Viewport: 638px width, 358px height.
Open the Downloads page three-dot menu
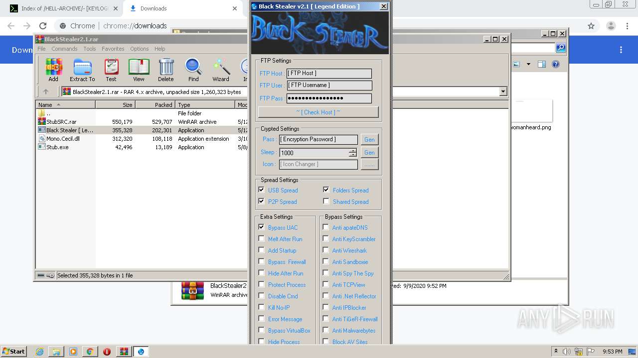tap(621, 50)
